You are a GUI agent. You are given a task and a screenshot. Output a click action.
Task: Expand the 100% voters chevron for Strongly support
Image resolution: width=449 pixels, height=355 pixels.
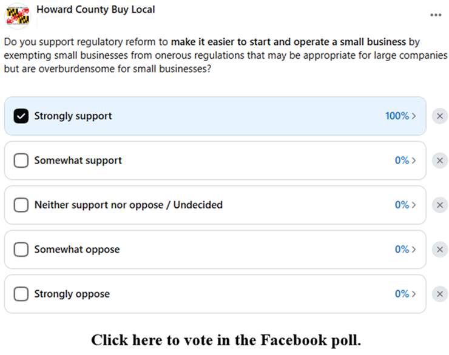tap(401, 116)
